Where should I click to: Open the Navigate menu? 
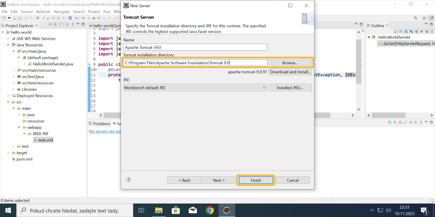coord(62,12)
